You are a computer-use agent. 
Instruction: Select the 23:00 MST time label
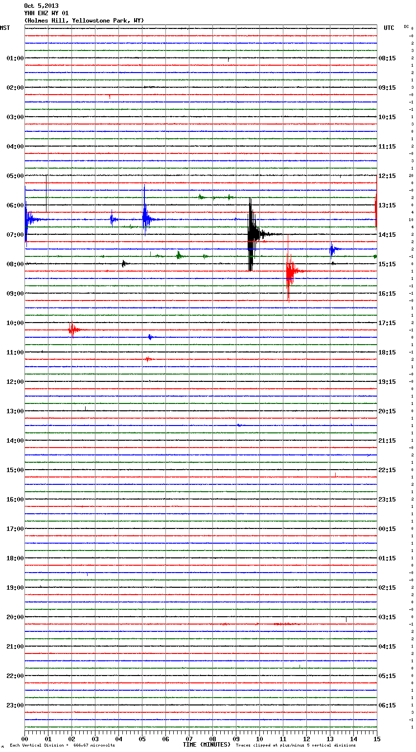(15, 705)
